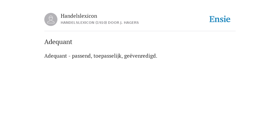Open the Ensie logo link
The height and width of the screenshot is (140, 280).
[220, 19]
